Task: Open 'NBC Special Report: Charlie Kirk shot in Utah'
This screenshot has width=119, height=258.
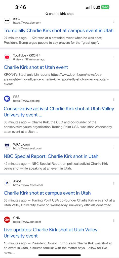Action: tap(51, 156)
